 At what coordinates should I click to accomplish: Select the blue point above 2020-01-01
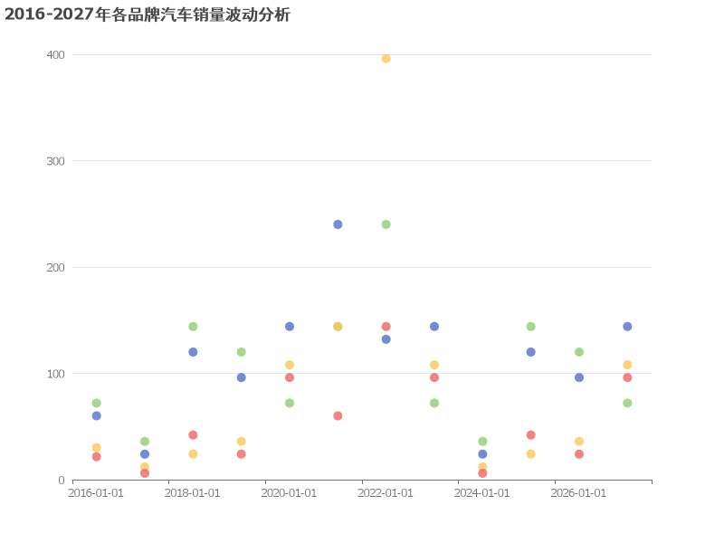click(x=290, y=327)
